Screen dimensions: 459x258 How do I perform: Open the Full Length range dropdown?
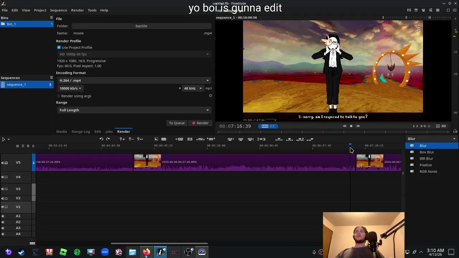pyautogui.click(x=134, y=110)
